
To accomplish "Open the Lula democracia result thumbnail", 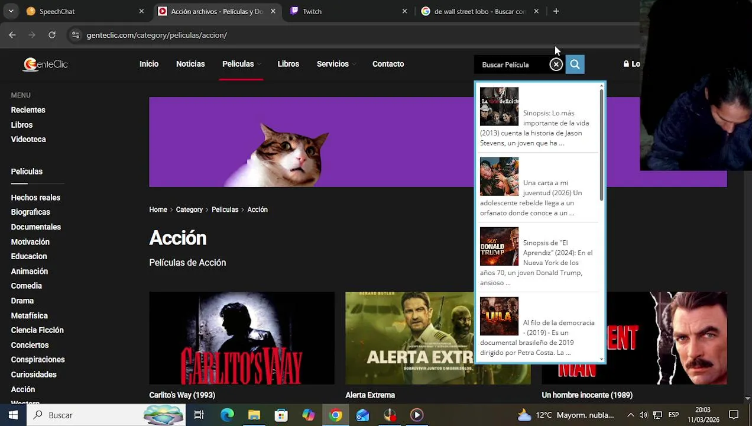I will click(499, 316).
